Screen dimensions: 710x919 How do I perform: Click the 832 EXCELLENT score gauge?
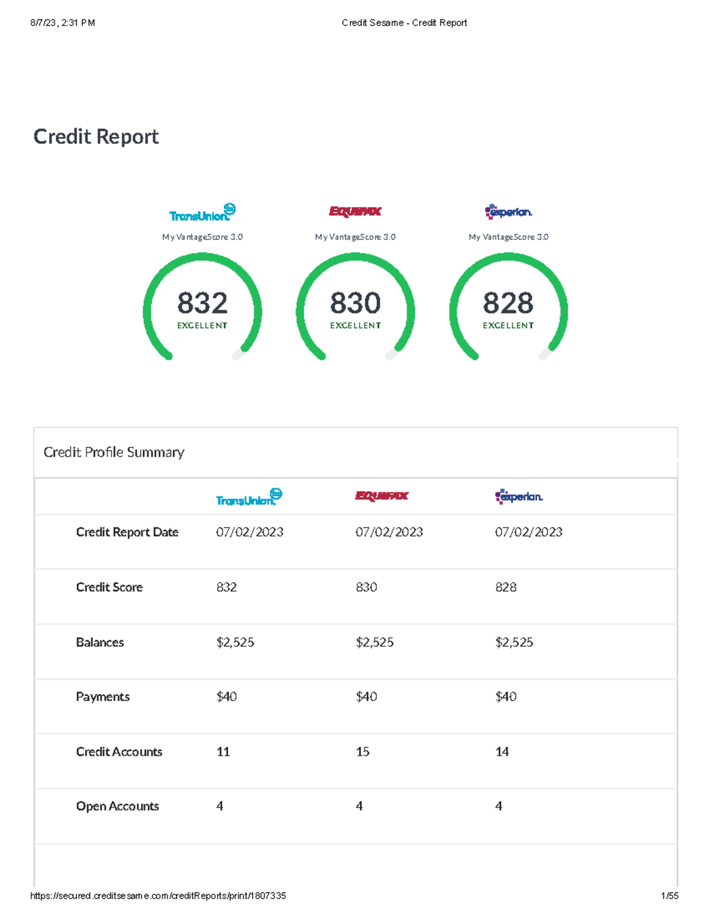pos(202,305)
